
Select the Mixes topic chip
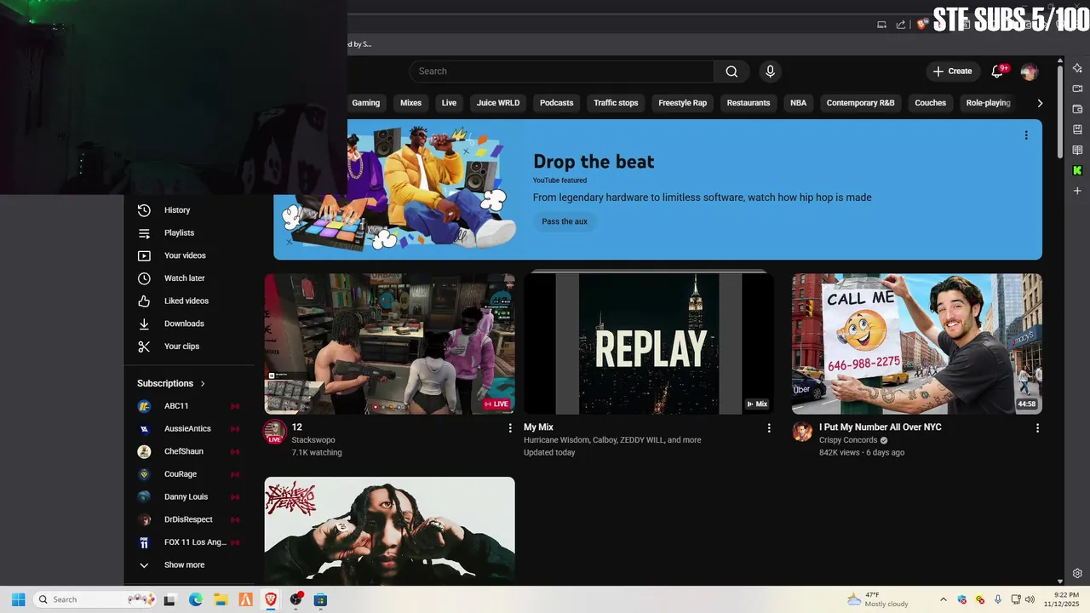[x=410, y=103]
